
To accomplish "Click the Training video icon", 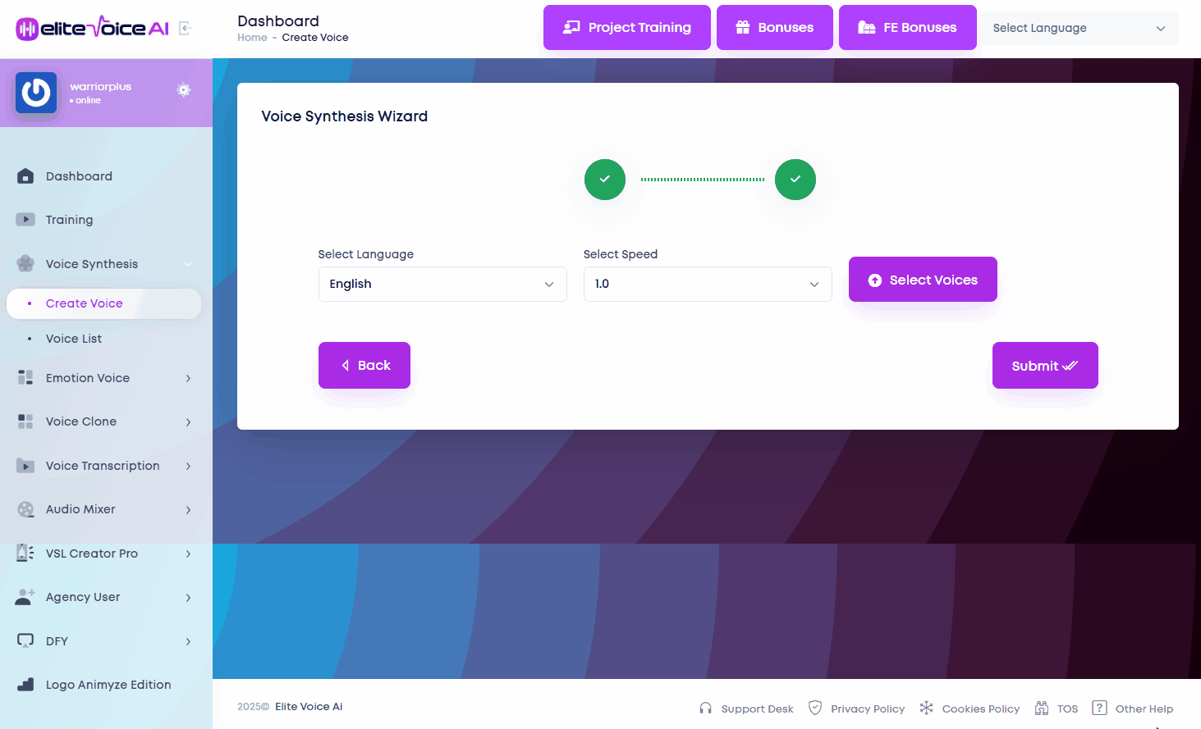I will coord(25,220).
